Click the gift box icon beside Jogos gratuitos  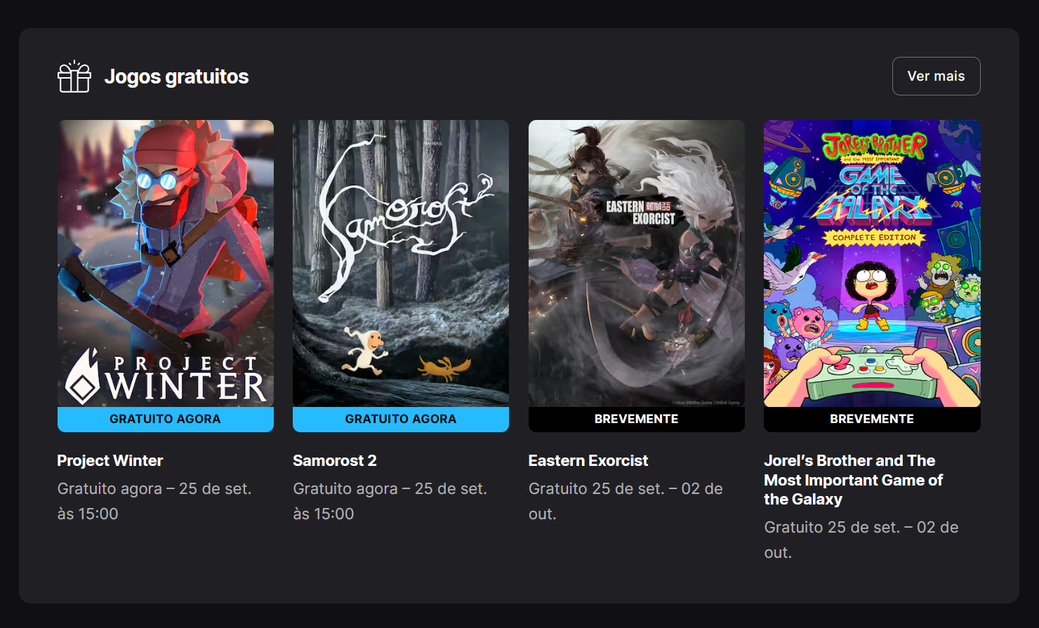click(74, 76)
